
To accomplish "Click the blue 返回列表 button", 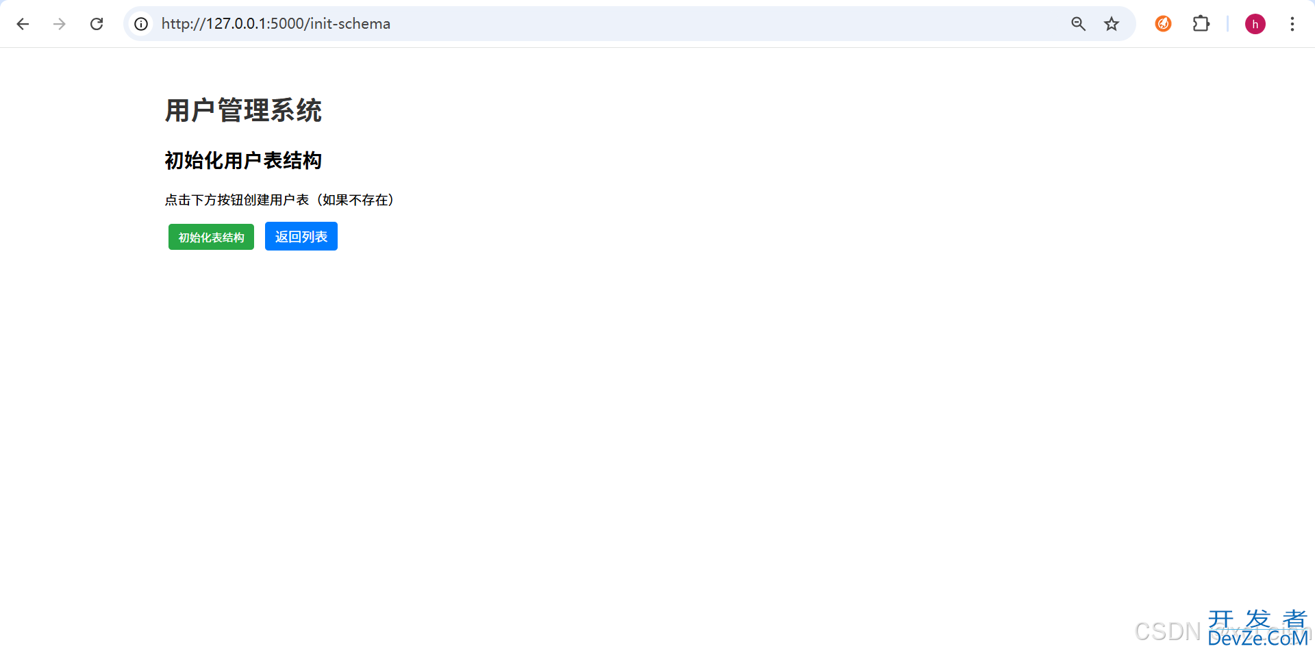I will coord(301,236).
